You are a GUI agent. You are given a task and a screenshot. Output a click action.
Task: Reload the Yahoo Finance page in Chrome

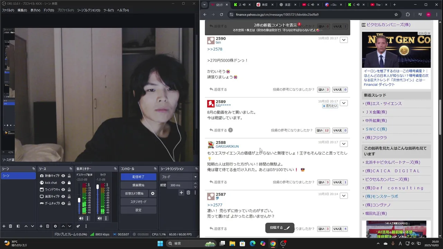[221, 15]
